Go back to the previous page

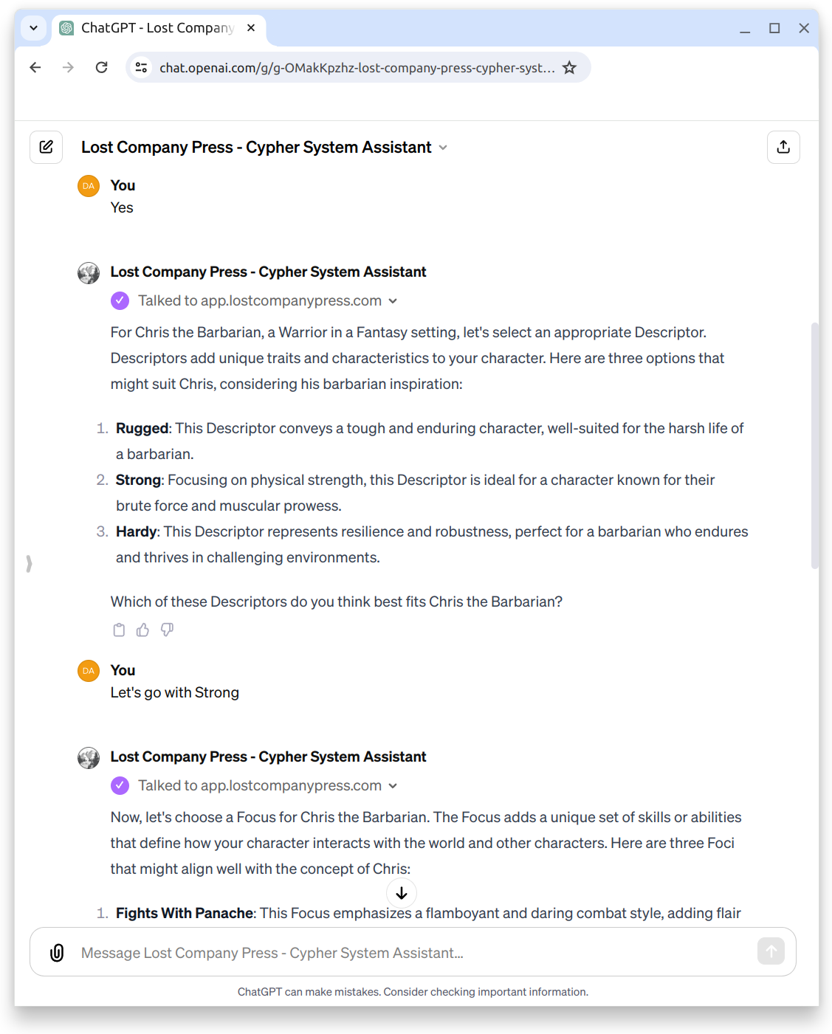tap(35, 68)
